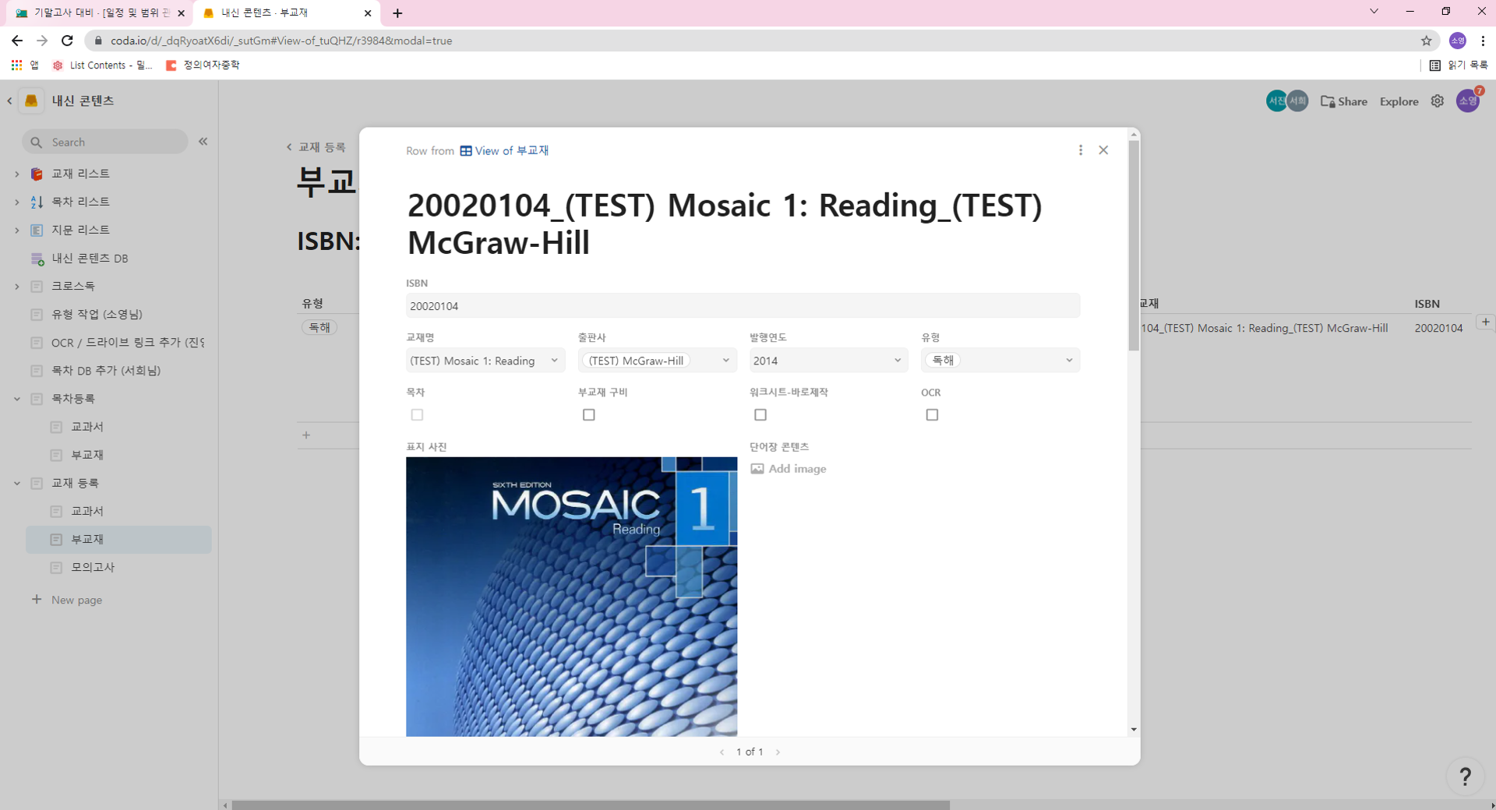1496x810 pixels.
Task: Open the user avatar with notification badge
Action: point(1469,100)
